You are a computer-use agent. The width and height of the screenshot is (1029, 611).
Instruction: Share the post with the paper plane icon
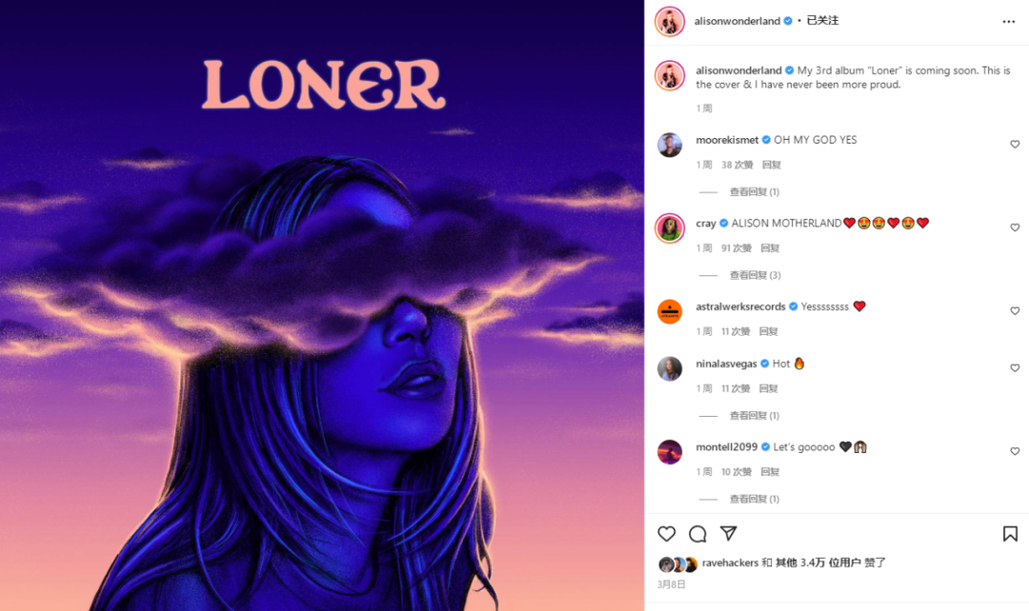(729, 534)
